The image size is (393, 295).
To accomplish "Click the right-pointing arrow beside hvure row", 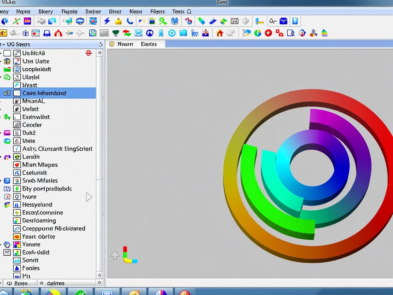I will [89, 197].
